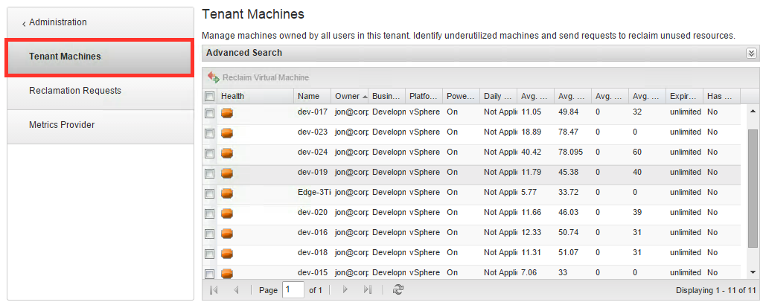Click the orange health icon for dev-017
766x305 pixels.
226,113
